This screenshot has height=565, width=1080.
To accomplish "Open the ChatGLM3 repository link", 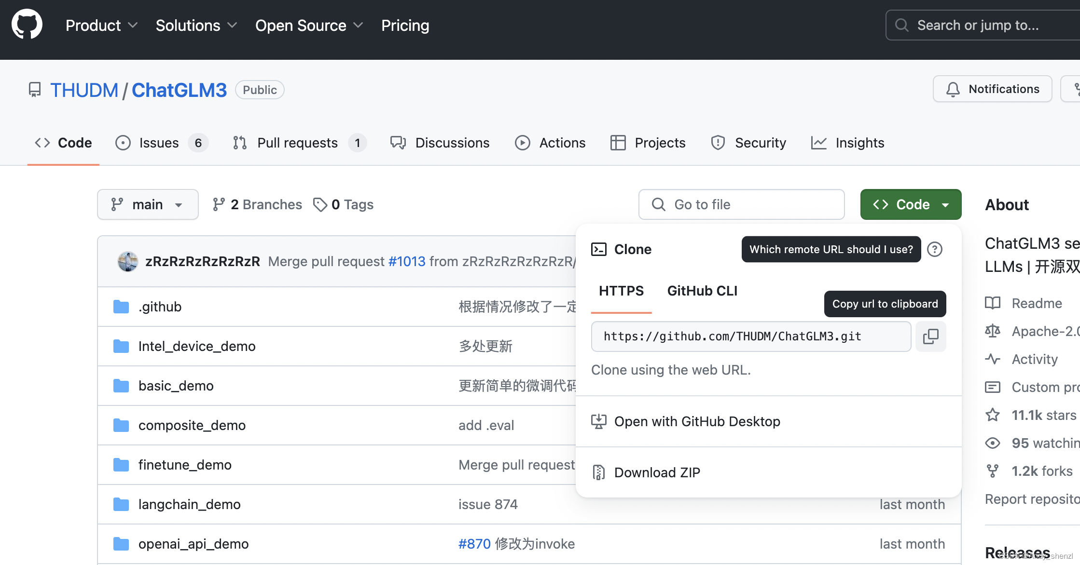I will 179,90.
